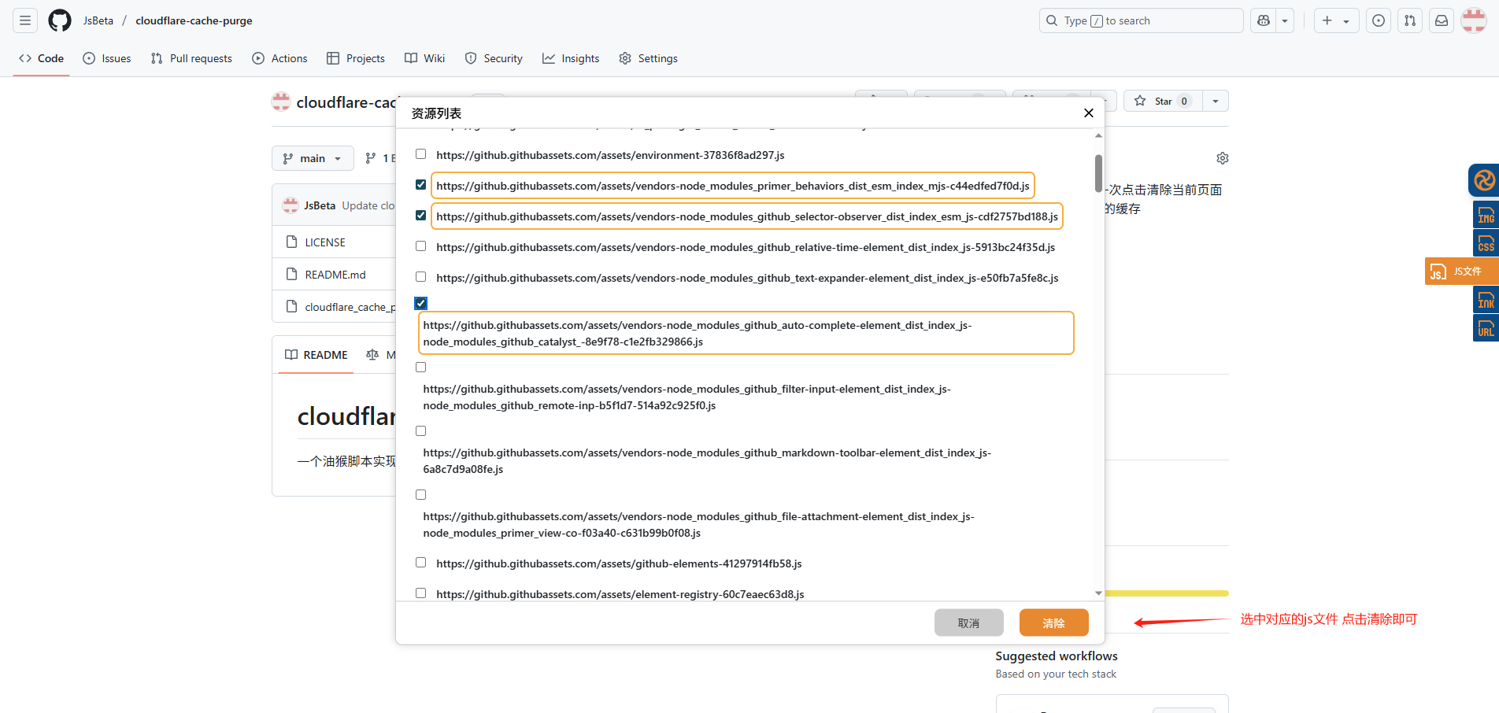The height and width of the screenshot is (713, 1499).
Task: Go to GitHub homepage via Octocat logo
Action: click(60, 20)
